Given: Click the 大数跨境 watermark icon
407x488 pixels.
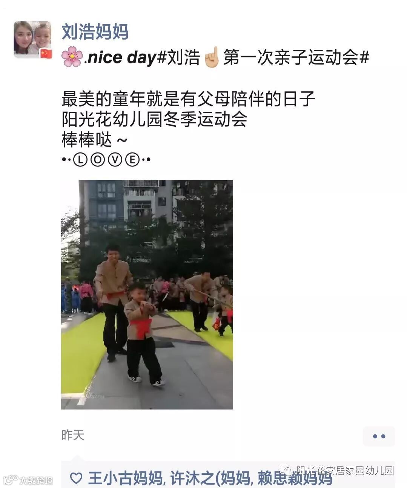Looking at the screenshot, I should click(28, 480).
